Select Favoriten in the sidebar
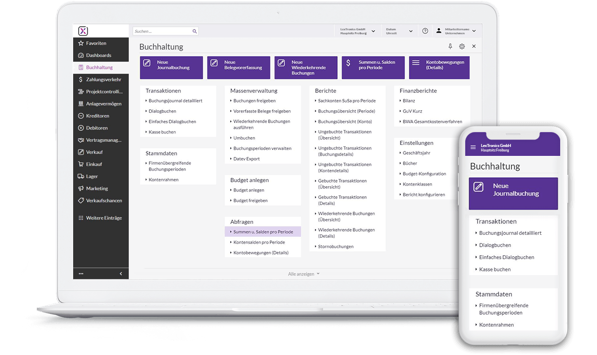The width and height of the screenshot is (597, 355). (96, 43)
